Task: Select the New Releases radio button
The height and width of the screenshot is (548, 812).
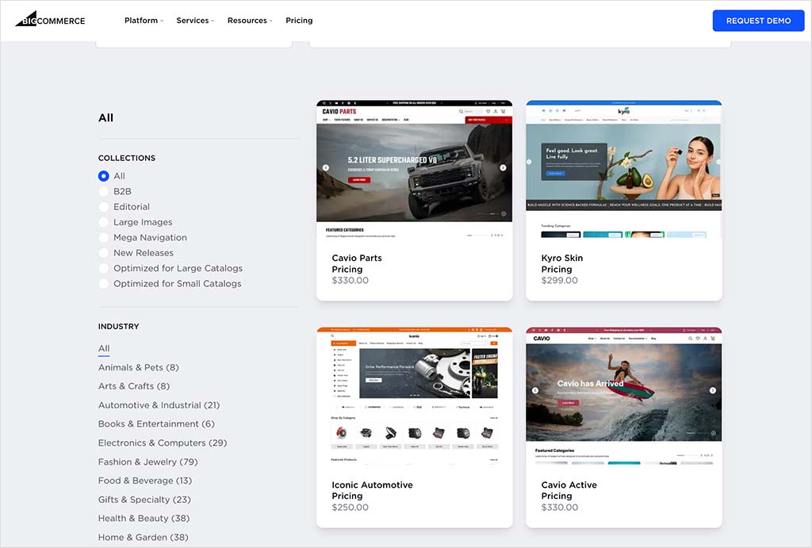Action: click(x=104, y=253)
